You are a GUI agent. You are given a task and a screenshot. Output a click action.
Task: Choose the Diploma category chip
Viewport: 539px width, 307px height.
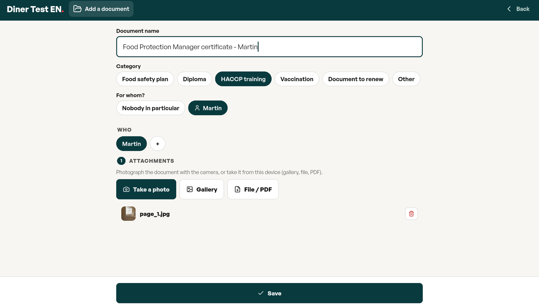point(194,79)
